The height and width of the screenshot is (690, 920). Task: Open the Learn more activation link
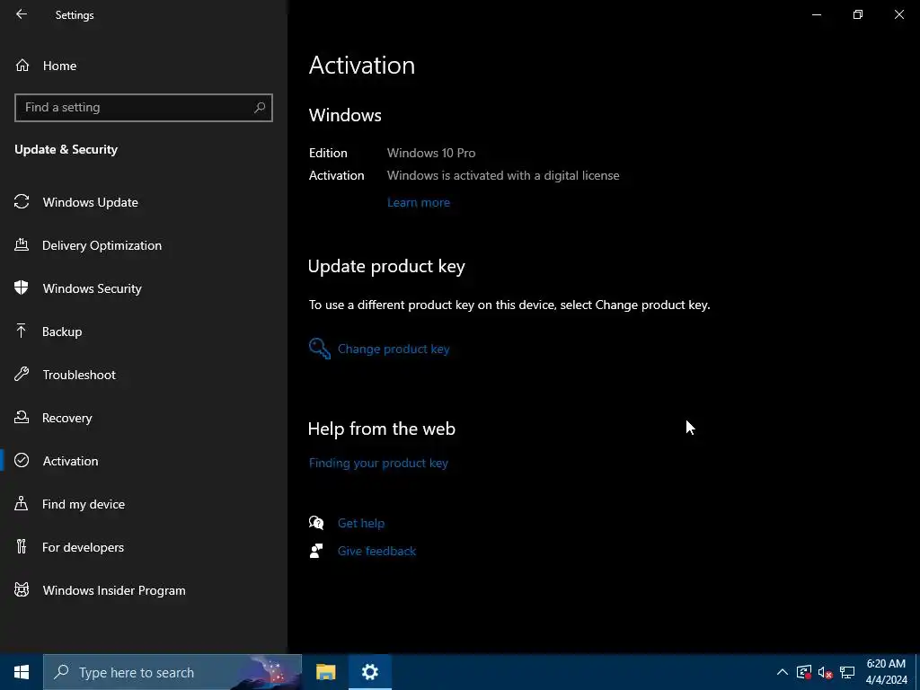[x=419, y=202]
